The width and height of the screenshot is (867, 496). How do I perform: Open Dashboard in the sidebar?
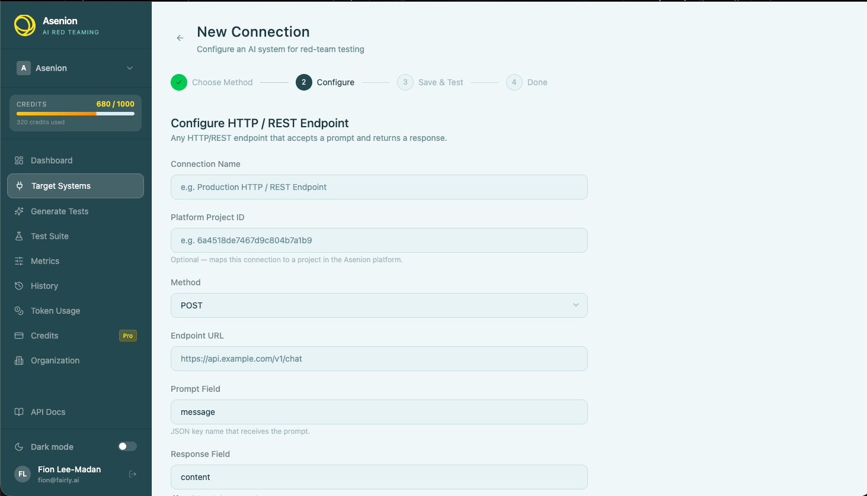point(75,160)
